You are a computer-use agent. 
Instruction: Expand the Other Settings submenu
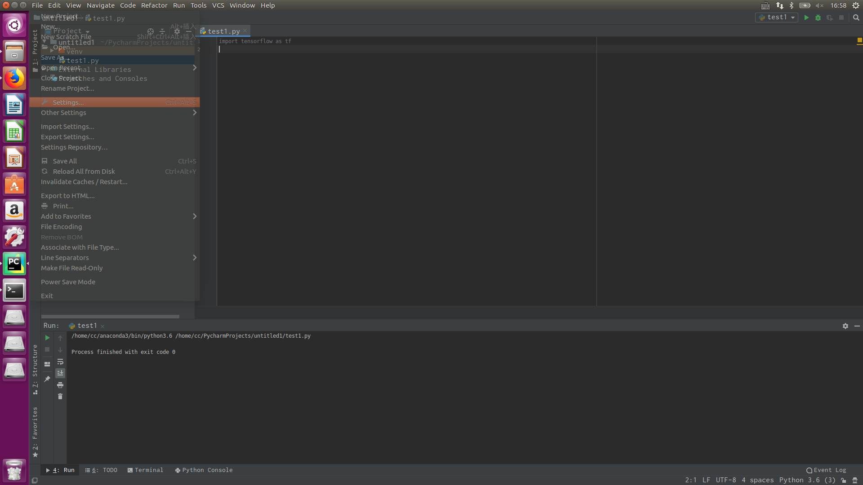(63, 113)
